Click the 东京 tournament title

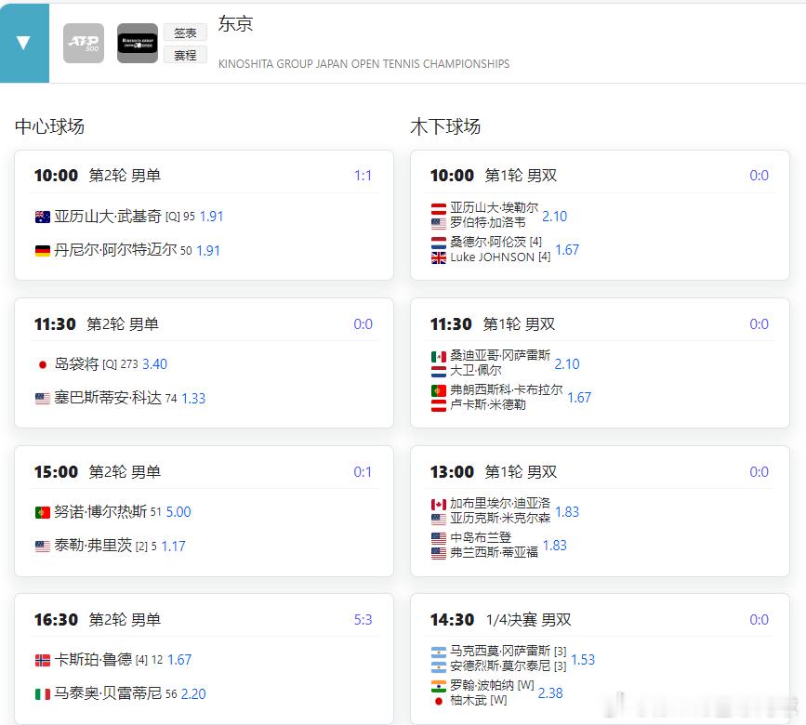235,23
